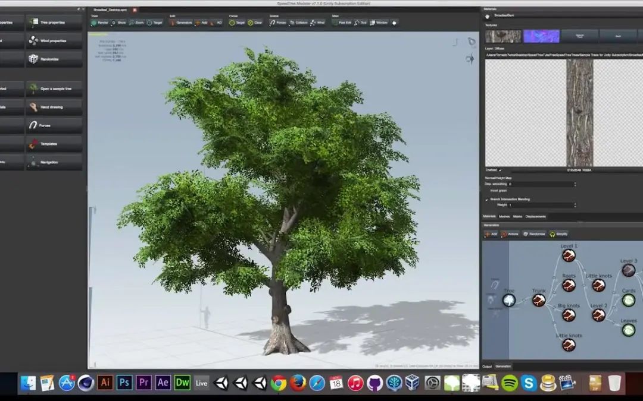
Task: Select the Displacements tab
Action: 535,216
